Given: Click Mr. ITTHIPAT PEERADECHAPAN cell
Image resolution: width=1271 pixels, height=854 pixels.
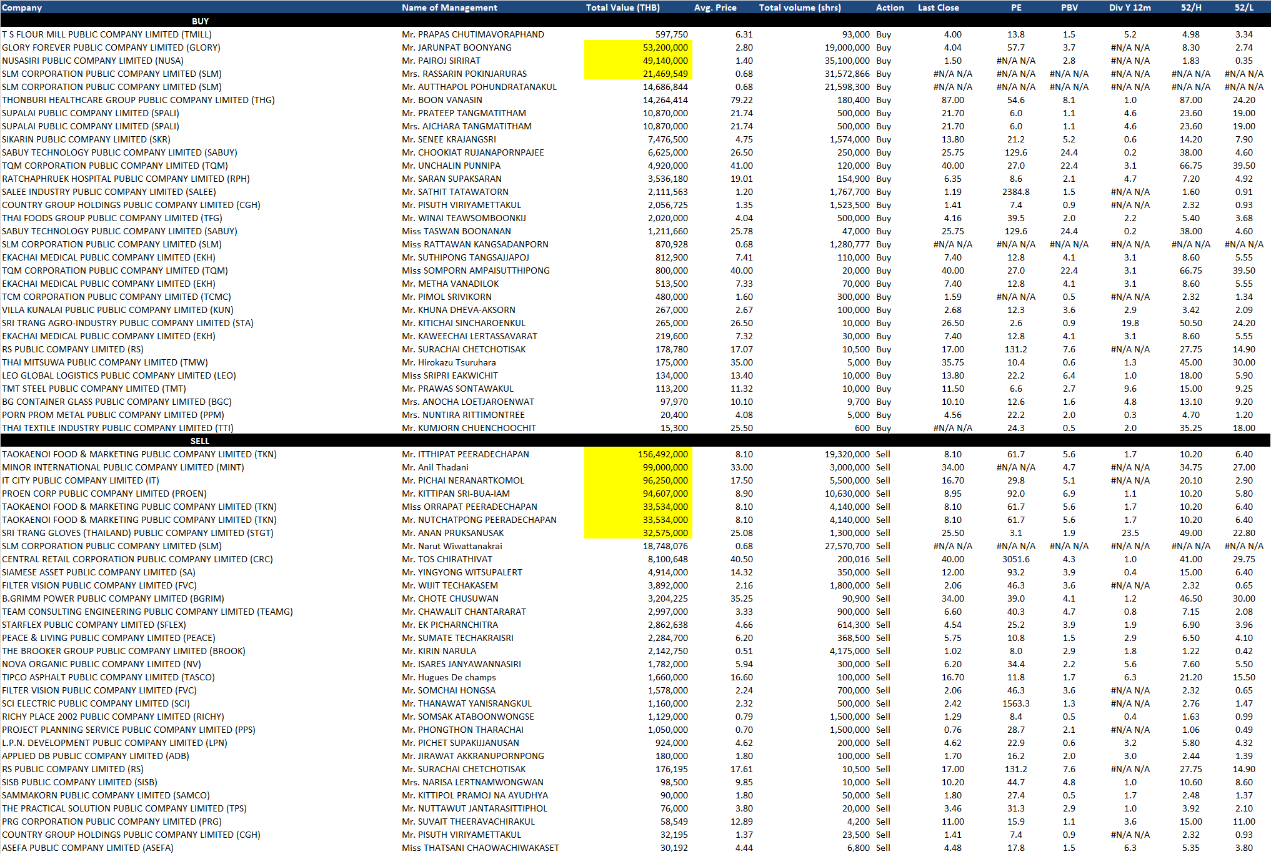Looking at the screenshot, I should coord(466,454).
